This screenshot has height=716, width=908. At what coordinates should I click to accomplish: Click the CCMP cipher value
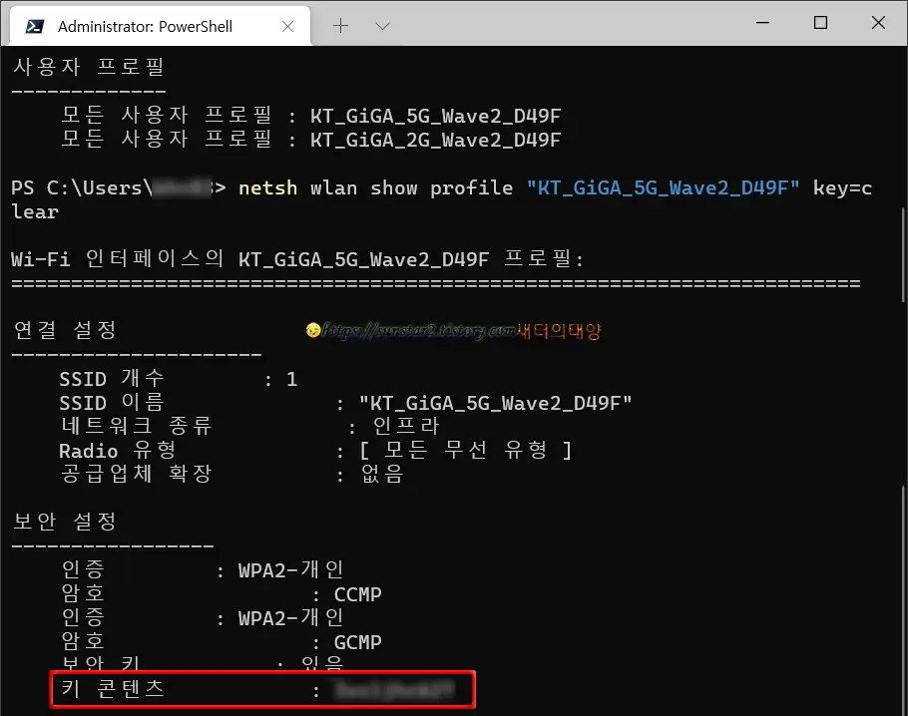click(x=358, y=594)
